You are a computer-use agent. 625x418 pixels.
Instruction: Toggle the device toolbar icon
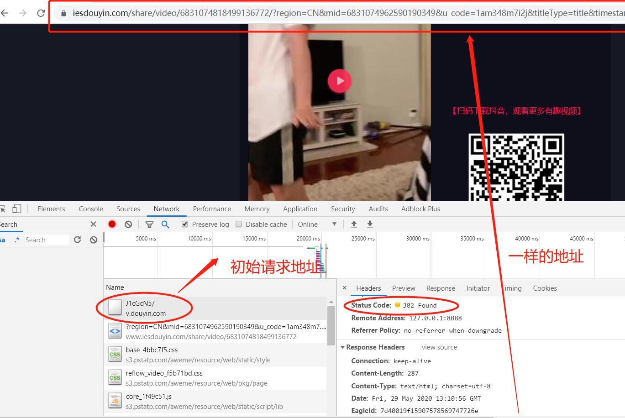[16, 209]
